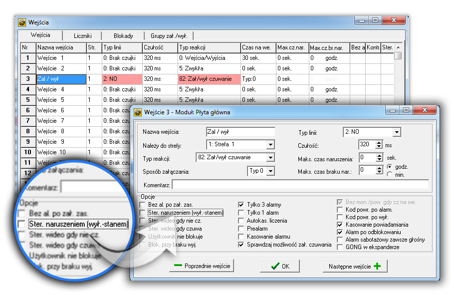Screen dimensions: 454x295
Task: Click the Komentarz input field
Action: tap(300, 185)
